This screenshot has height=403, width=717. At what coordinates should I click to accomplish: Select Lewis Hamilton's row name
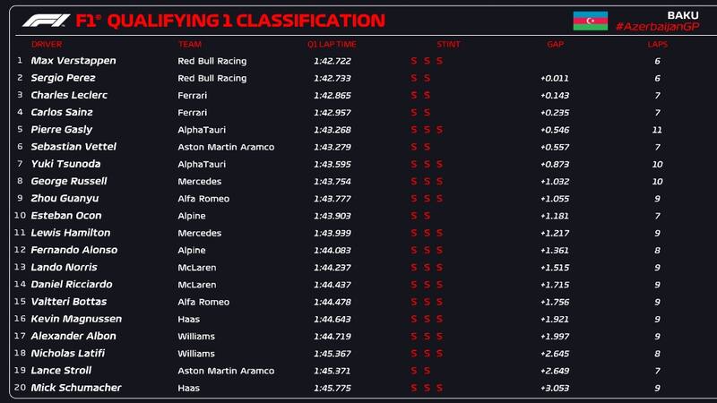[71, 233]
